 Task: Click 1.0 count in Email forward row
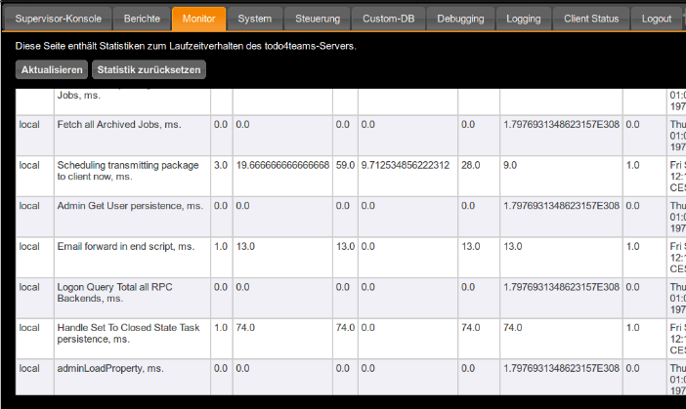click(221, 246)
